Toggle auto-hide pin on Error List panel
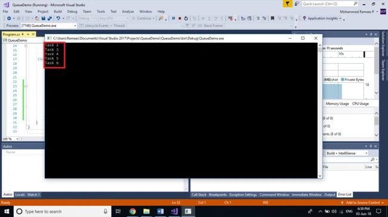The width and height of the screenshot is (388, 217). click(x=371, y=146)
